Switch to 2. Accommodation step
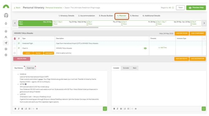This screenshot has width=209, height=116. (x=86, y=16)
